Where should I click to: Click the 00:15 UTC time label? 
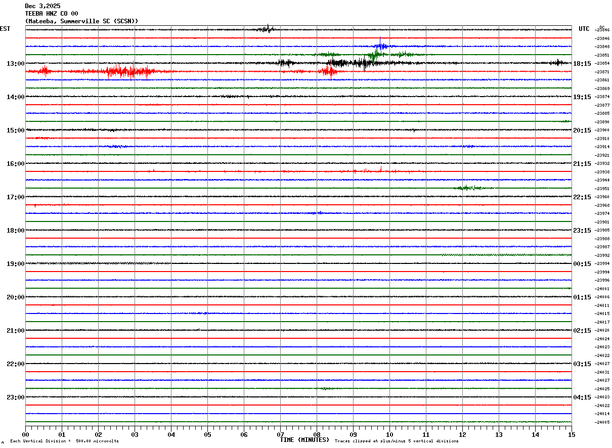[582, 264]
